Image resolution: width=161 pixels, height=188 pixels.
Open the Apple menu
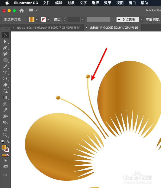coord(7,3)
